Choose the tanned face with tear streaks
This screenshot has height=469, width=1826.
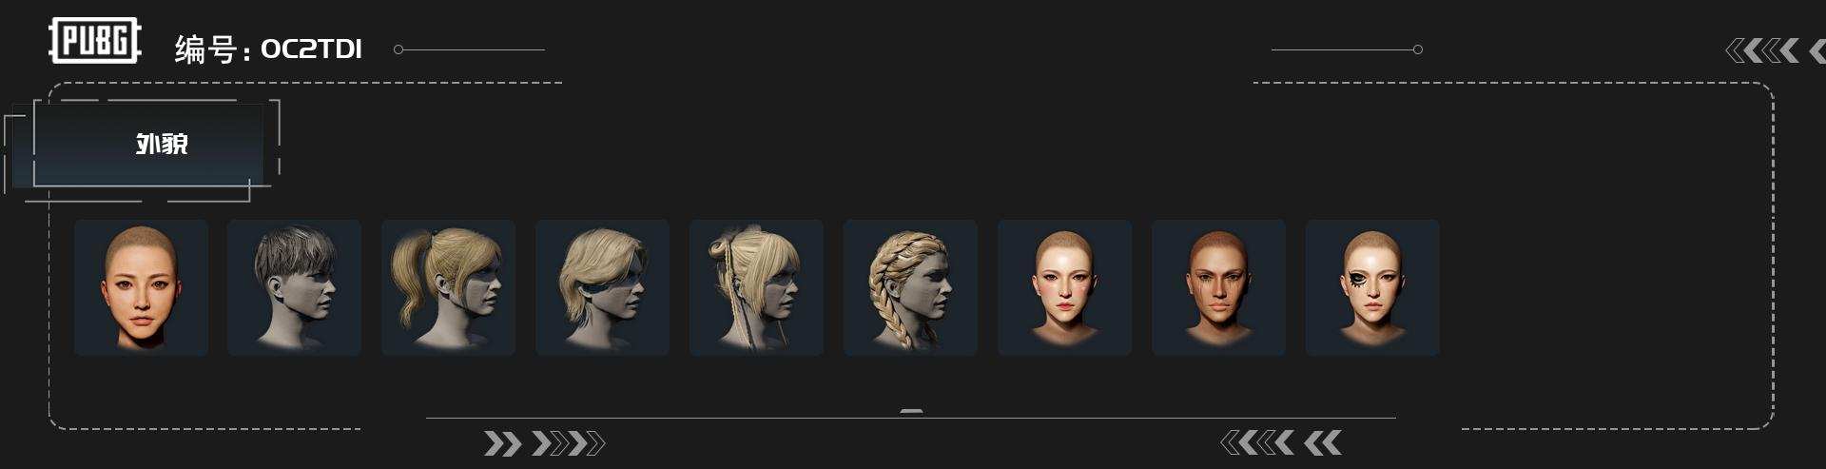[1218, 287]
